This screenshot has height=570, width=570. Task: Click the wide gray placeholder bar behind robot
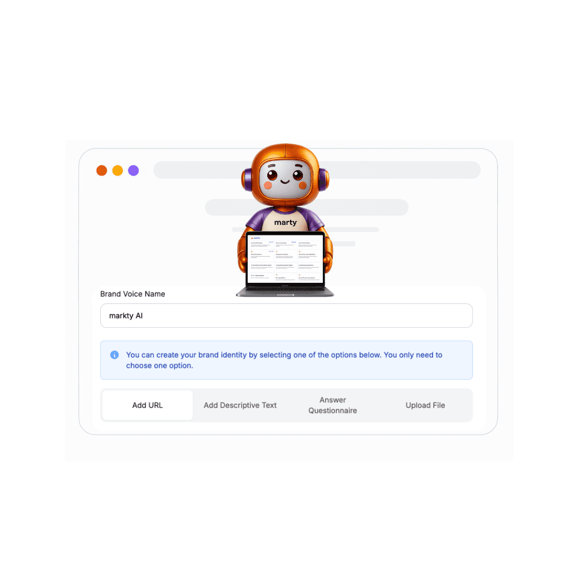[x=307, y=207]
